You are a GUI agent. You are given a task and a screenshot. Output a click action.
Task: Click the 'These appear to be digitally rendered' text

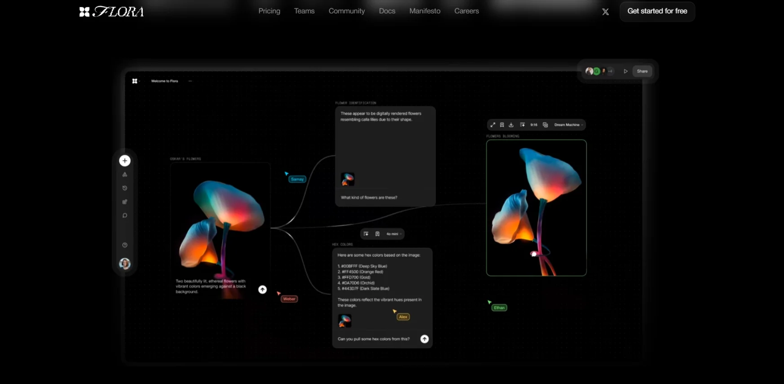tap(381, 117)
